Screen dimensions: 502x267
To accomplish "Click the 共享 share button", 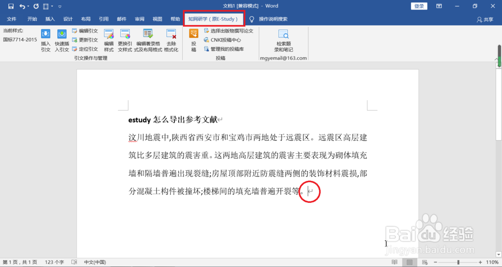I will [x=485, y=20].
